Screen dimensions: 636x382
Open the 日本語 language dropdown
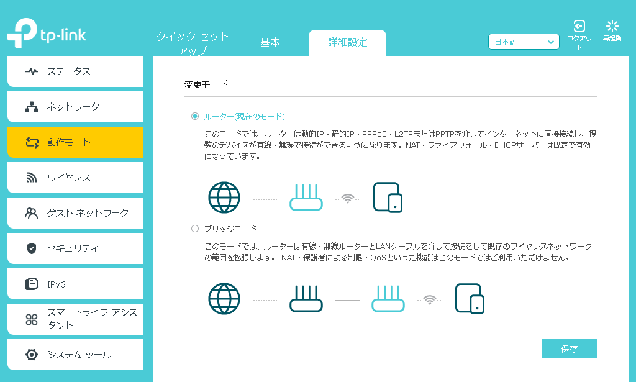[x=524, y=42]
